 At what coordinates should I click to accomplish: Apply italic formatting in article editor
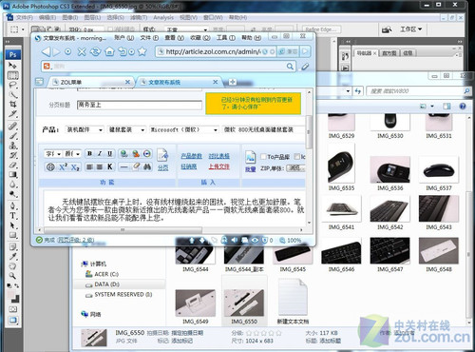tap(100, 154)
